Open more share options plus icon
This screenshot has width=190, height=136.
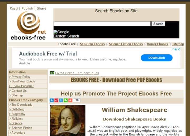70,100
